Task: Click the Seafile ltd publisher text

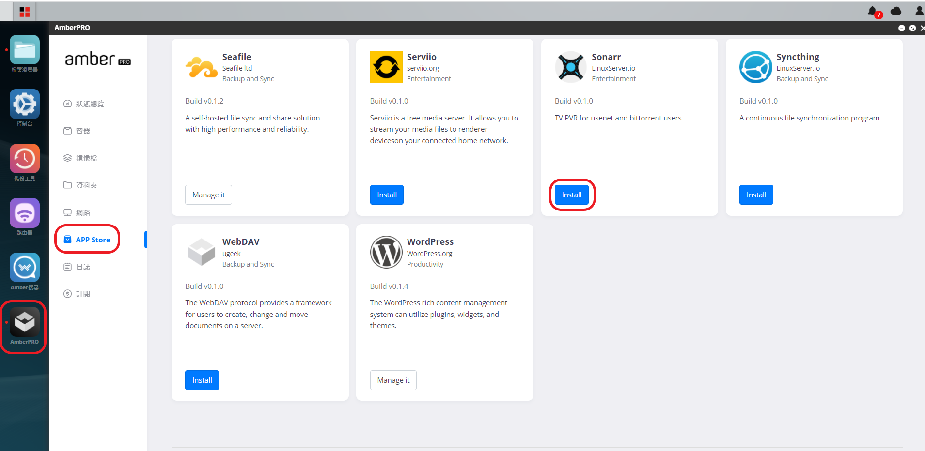Action: [x=237, y=68]
